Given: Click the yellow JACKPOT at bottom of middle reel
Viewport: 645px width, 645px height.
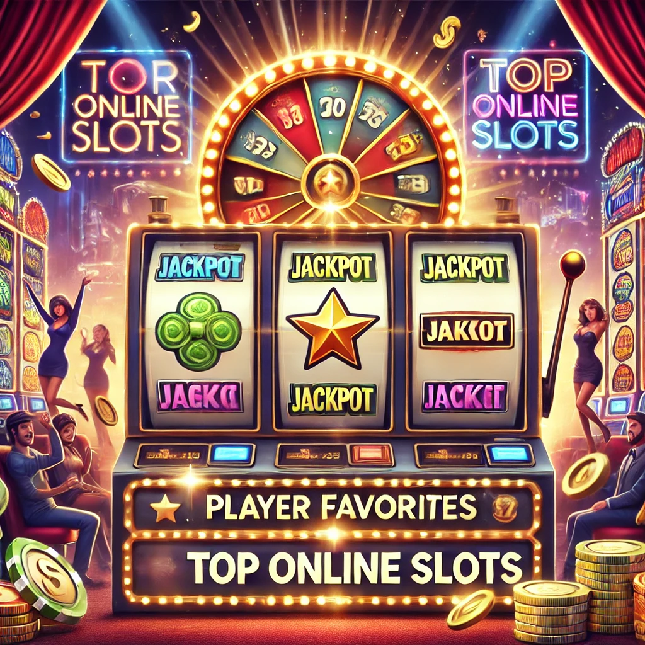Looking at the screenshot, I should (x=333, y=399).
